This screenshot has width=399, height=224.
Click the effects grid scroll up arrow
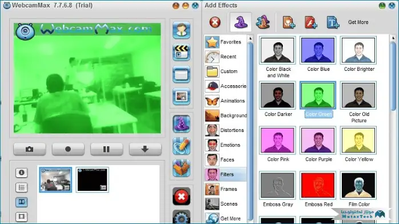[393, 38]
